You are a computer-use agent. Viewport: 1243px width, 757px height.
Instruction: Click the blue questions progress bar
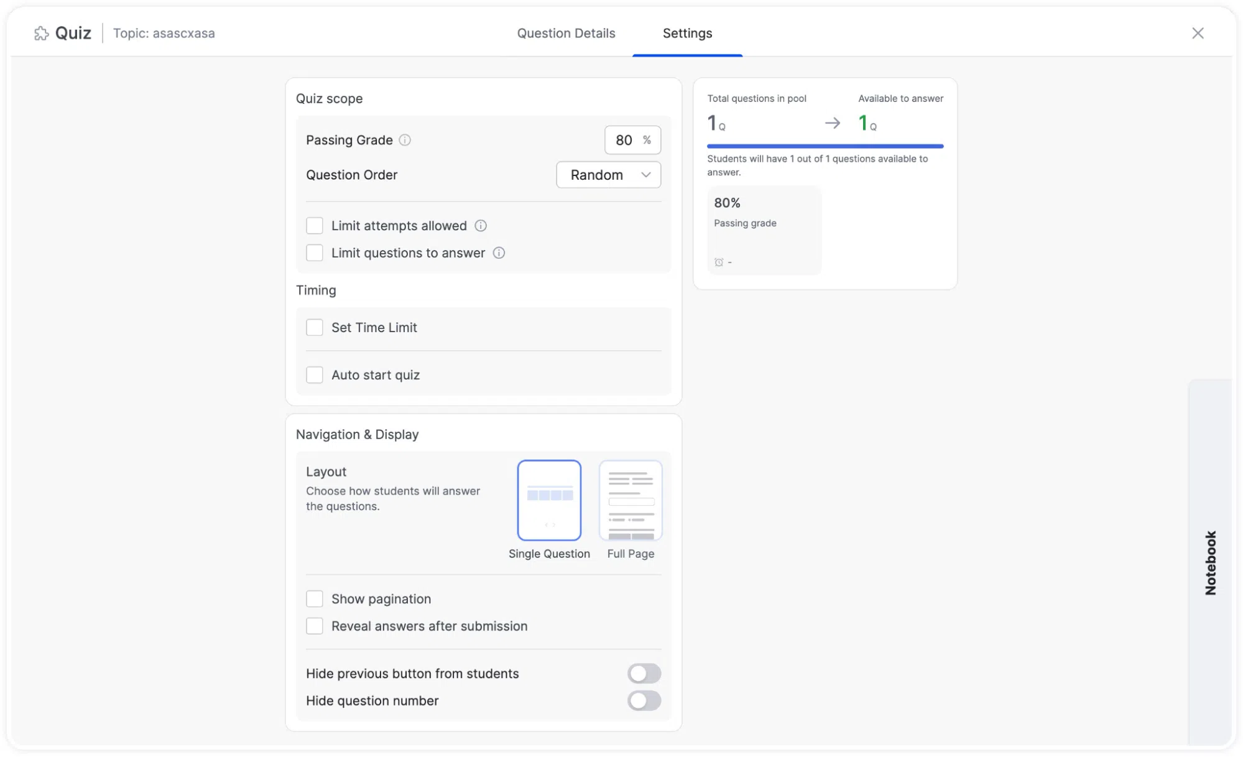(x=825, y=146)
